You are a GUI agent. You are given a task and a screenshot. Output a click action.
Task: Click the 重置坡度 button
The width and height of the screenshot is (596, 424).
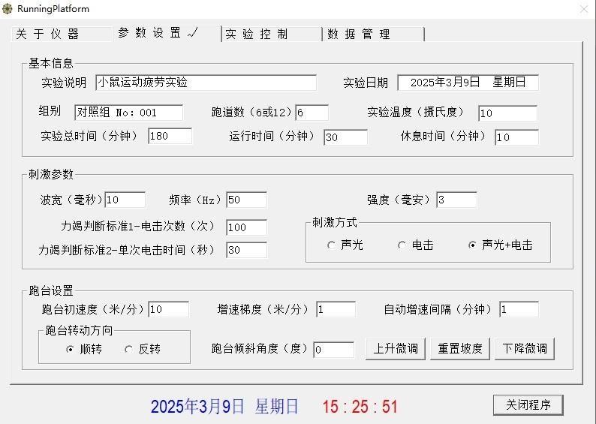pos(460,348)
